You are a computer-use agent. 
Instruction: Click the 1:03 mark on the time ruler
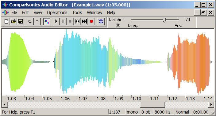tap(11, 99)
